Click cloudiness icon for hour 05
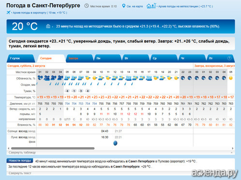Viewport: 241px width, 180px height. [x=67, y=78]
